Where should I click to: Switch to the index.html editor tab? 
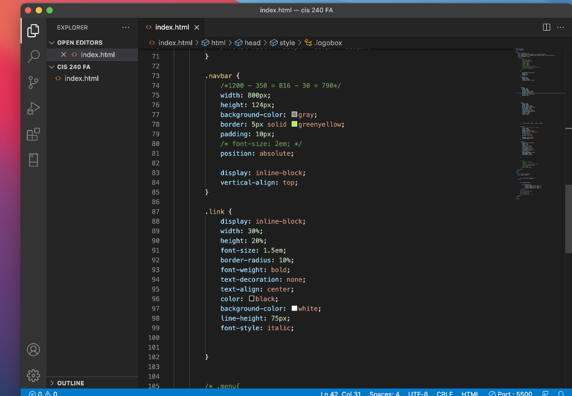tap(171, 26)
